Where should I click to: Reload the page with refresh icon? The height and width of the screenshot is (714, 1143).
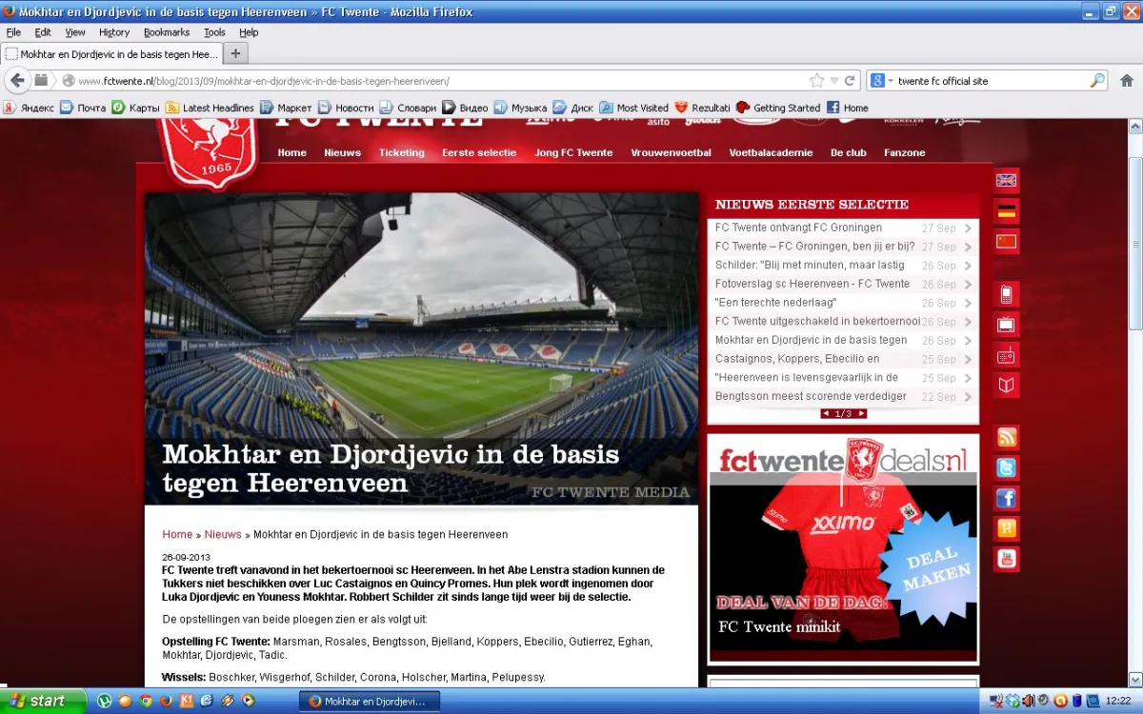(x=850, y=81)
